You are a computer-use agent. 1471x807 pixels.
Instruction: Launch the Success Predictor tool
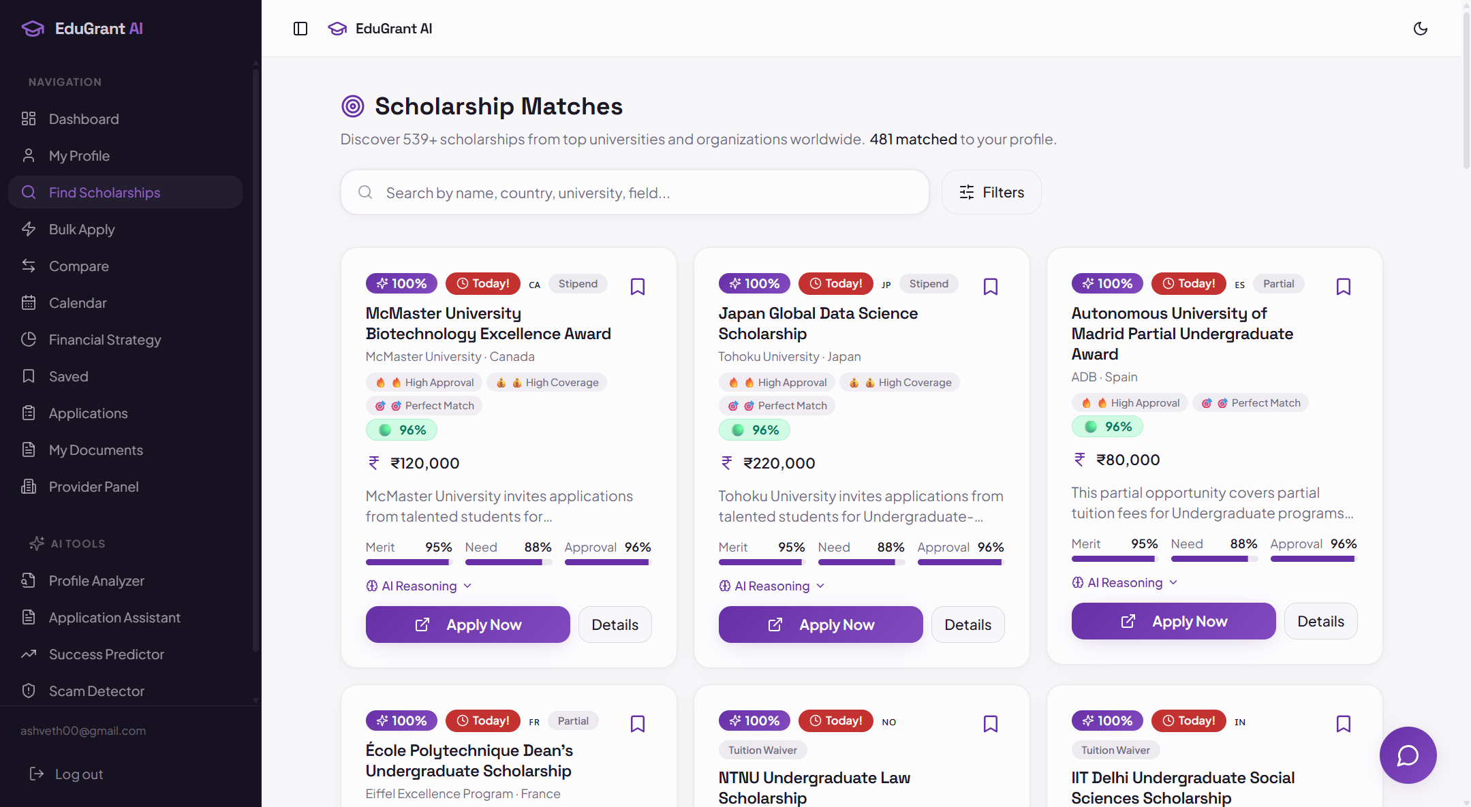(106, 654)
